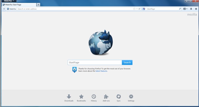Viewport: 199px width, 107px height.
Task: Open History clock in bottom launcher
Action: tap(94, 98)
